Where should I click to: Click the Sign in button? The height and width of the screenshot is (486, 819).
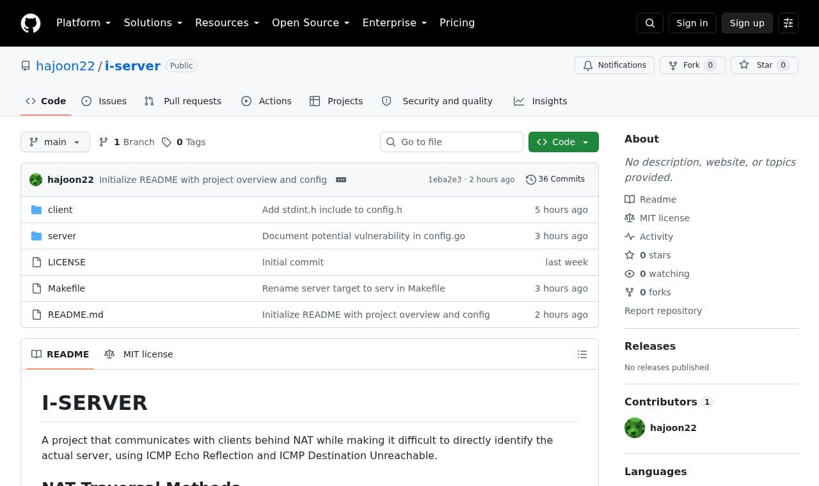(x=692, y=23)
